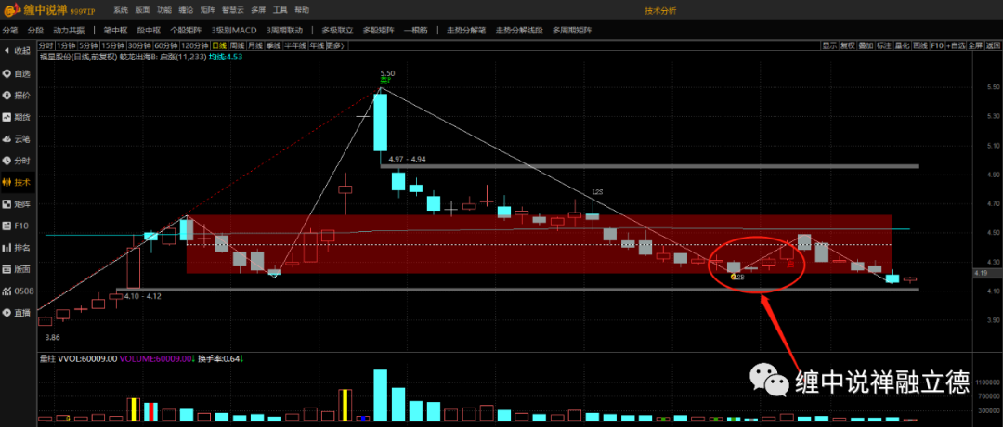Open the 系统 menu
This screenshot has height=427, width=1003.
pos(120,10)
